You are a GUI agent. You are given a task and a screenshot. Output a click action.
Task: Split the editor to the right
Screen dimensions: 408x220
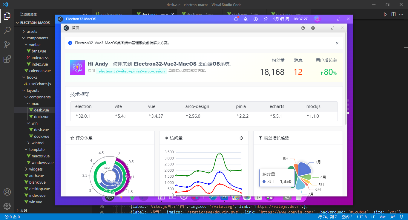[x=393, y=14]
